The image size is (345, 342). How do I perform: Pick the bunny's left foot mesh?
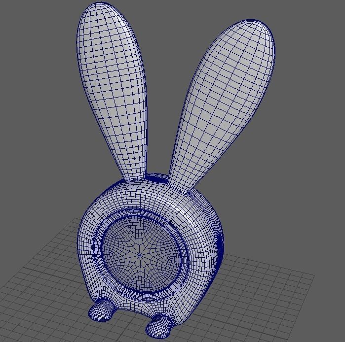pos(102,309)
